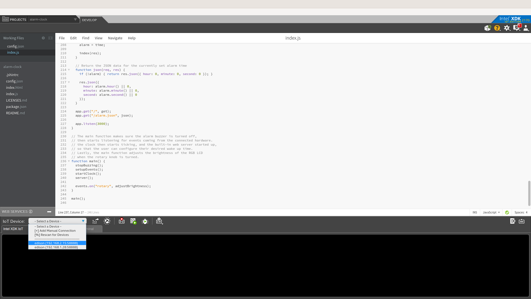Click the Spaces: 4 indentation setting
The width and height of the screenshot is (531, 299).
click(521, 212)
